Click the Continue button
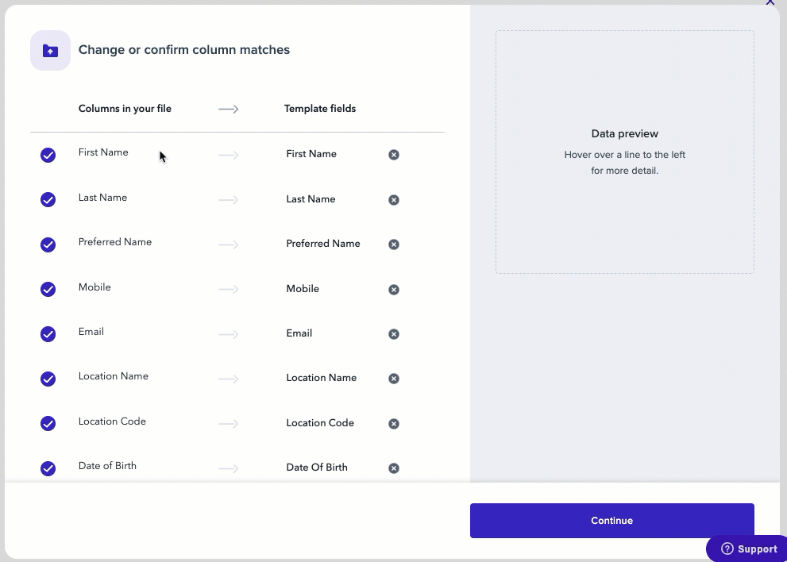The height and width of the screenshot is (562, 787). pos(611,520)
